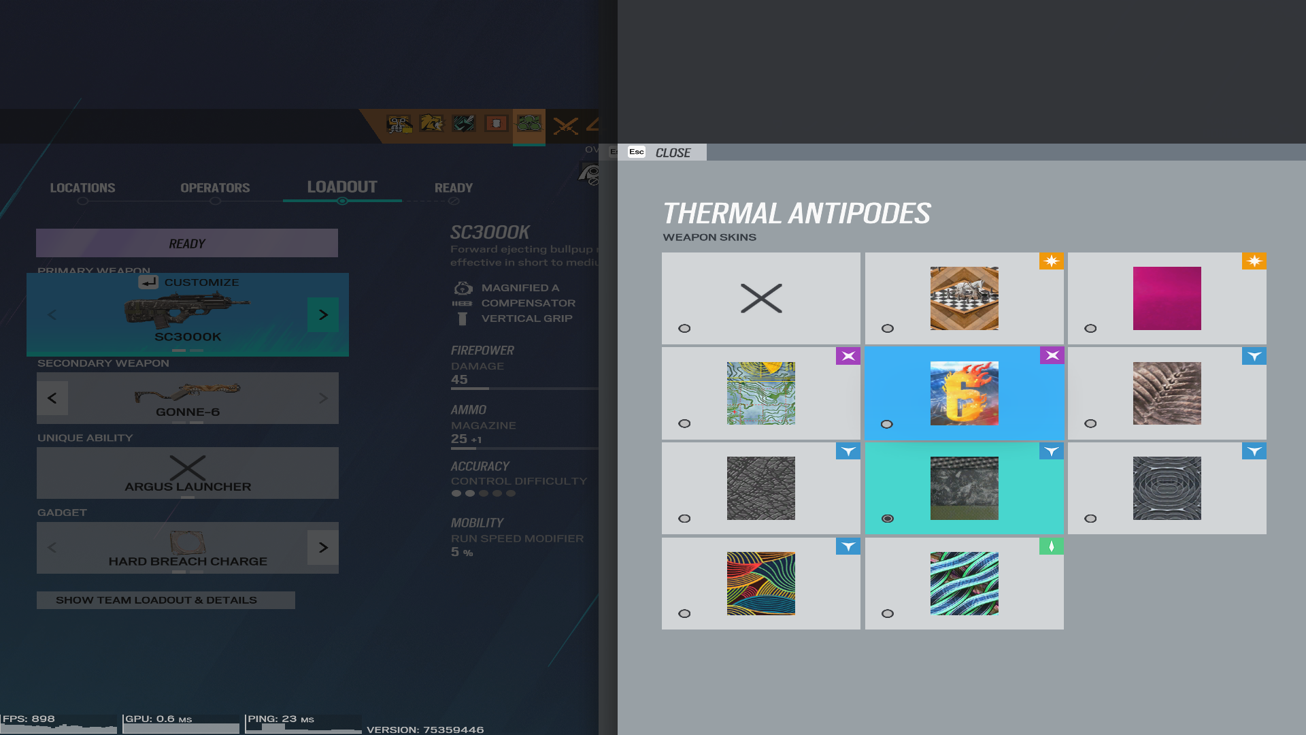Switch to the Locations tab
Screen dimensions: 1306x735
[82, 189]
